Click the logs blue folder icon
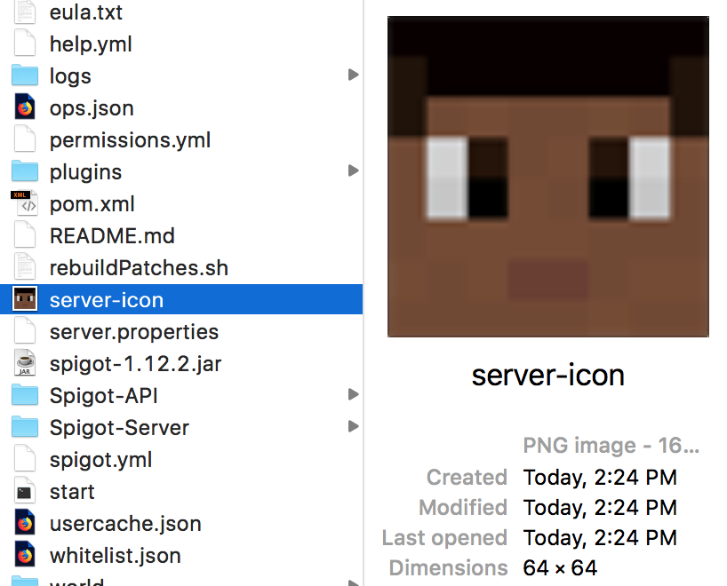The height and width of the screenshot is (586, 727). (24, 75)
